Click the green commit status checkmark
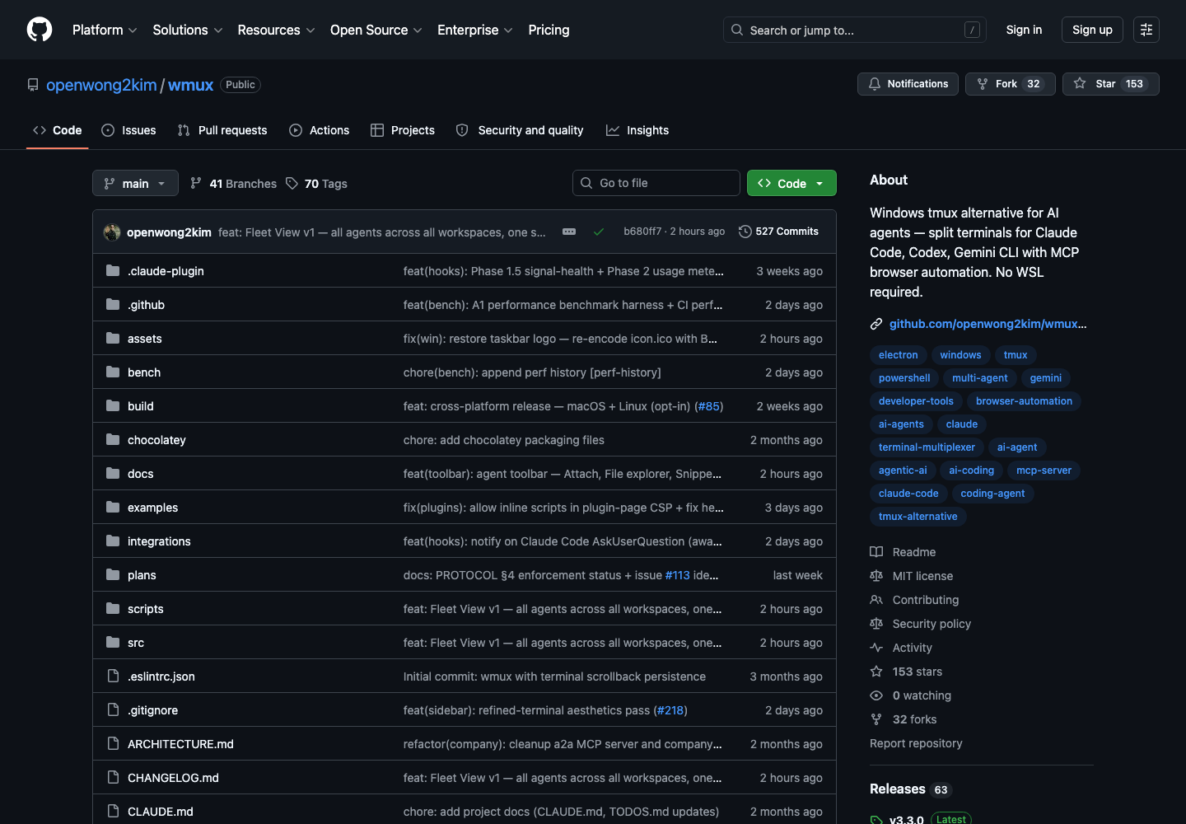This screenshot has width=1186, height=824. tap(599, 232)
